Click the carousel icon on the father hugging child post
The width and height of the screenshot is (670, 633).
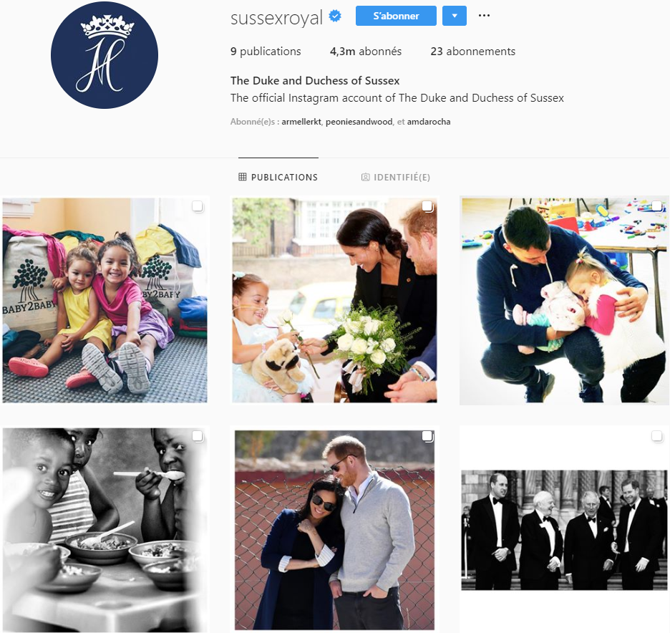(x=657, y=206)
